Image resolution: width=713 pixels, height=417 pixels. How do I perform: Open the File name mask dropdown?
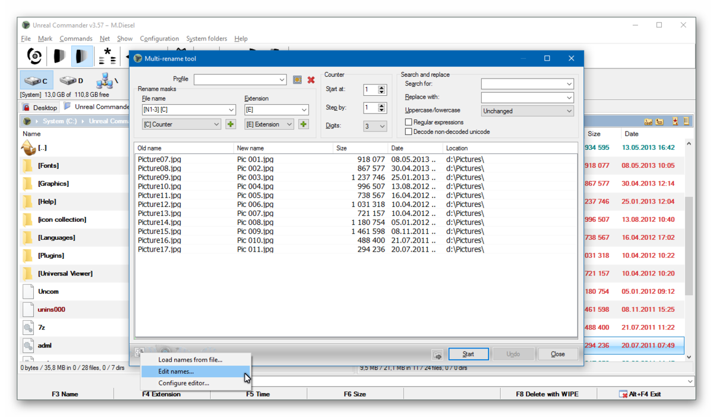click(231, 110)
